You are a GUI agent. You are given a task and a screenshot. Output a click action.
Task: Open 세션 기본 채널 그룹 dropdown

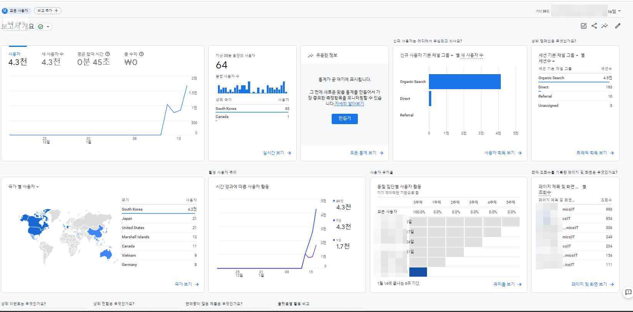558,55
